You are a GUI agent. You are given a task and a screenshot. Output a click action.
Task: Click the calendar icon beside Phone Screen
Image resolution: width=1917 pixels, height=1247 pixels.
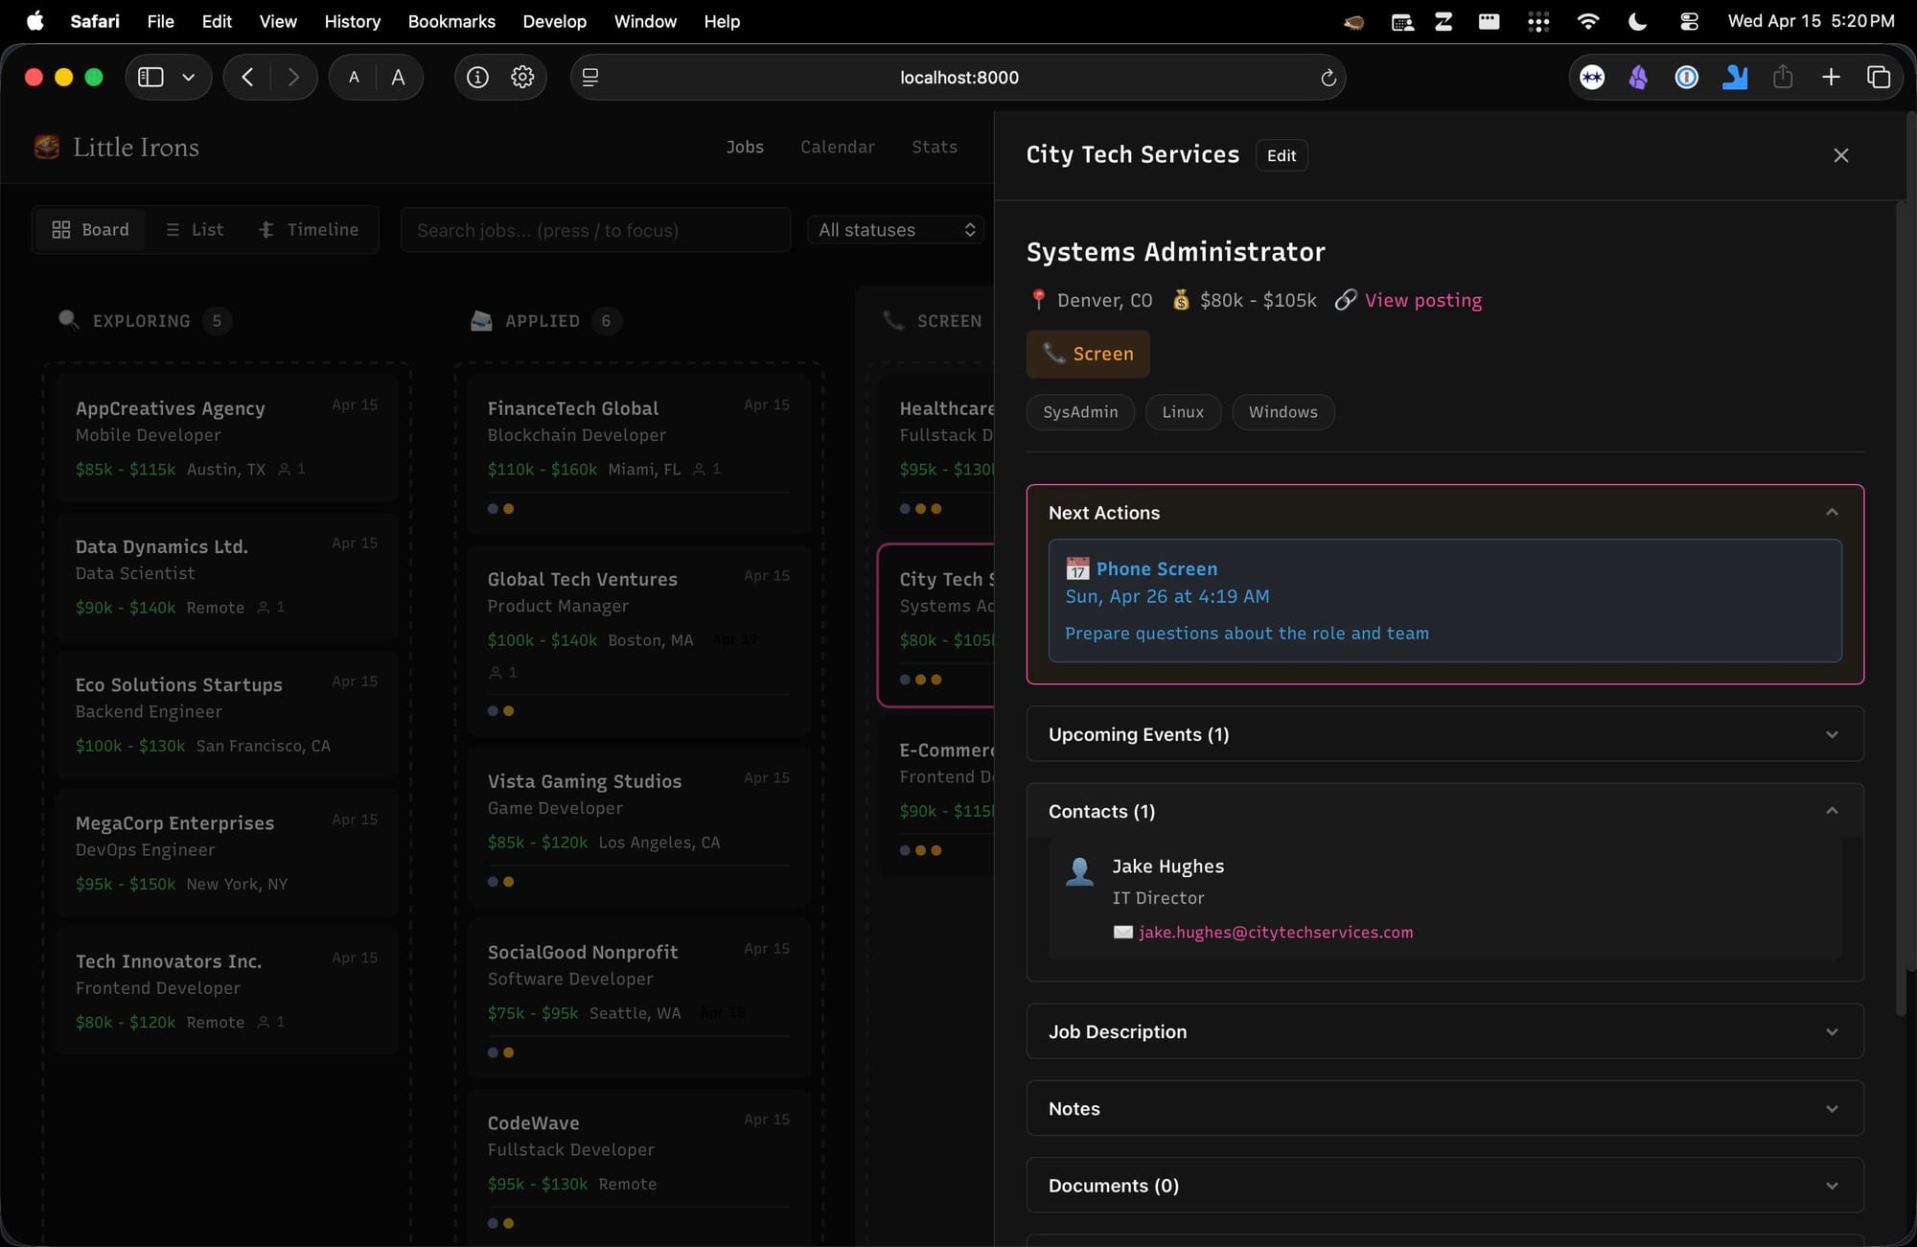(1077, 569)
